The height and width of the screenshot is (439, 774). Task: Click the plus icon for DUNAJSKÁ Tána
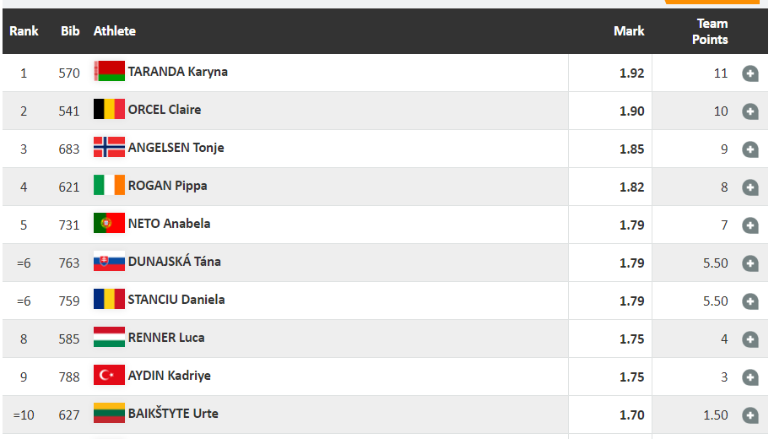(750, 263)
